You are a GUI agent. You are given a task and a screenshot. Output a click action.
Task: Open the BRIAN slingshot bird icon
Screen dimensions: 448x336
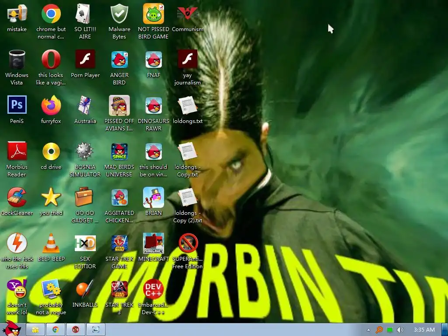pyautogui.click(x=154, y=197)
